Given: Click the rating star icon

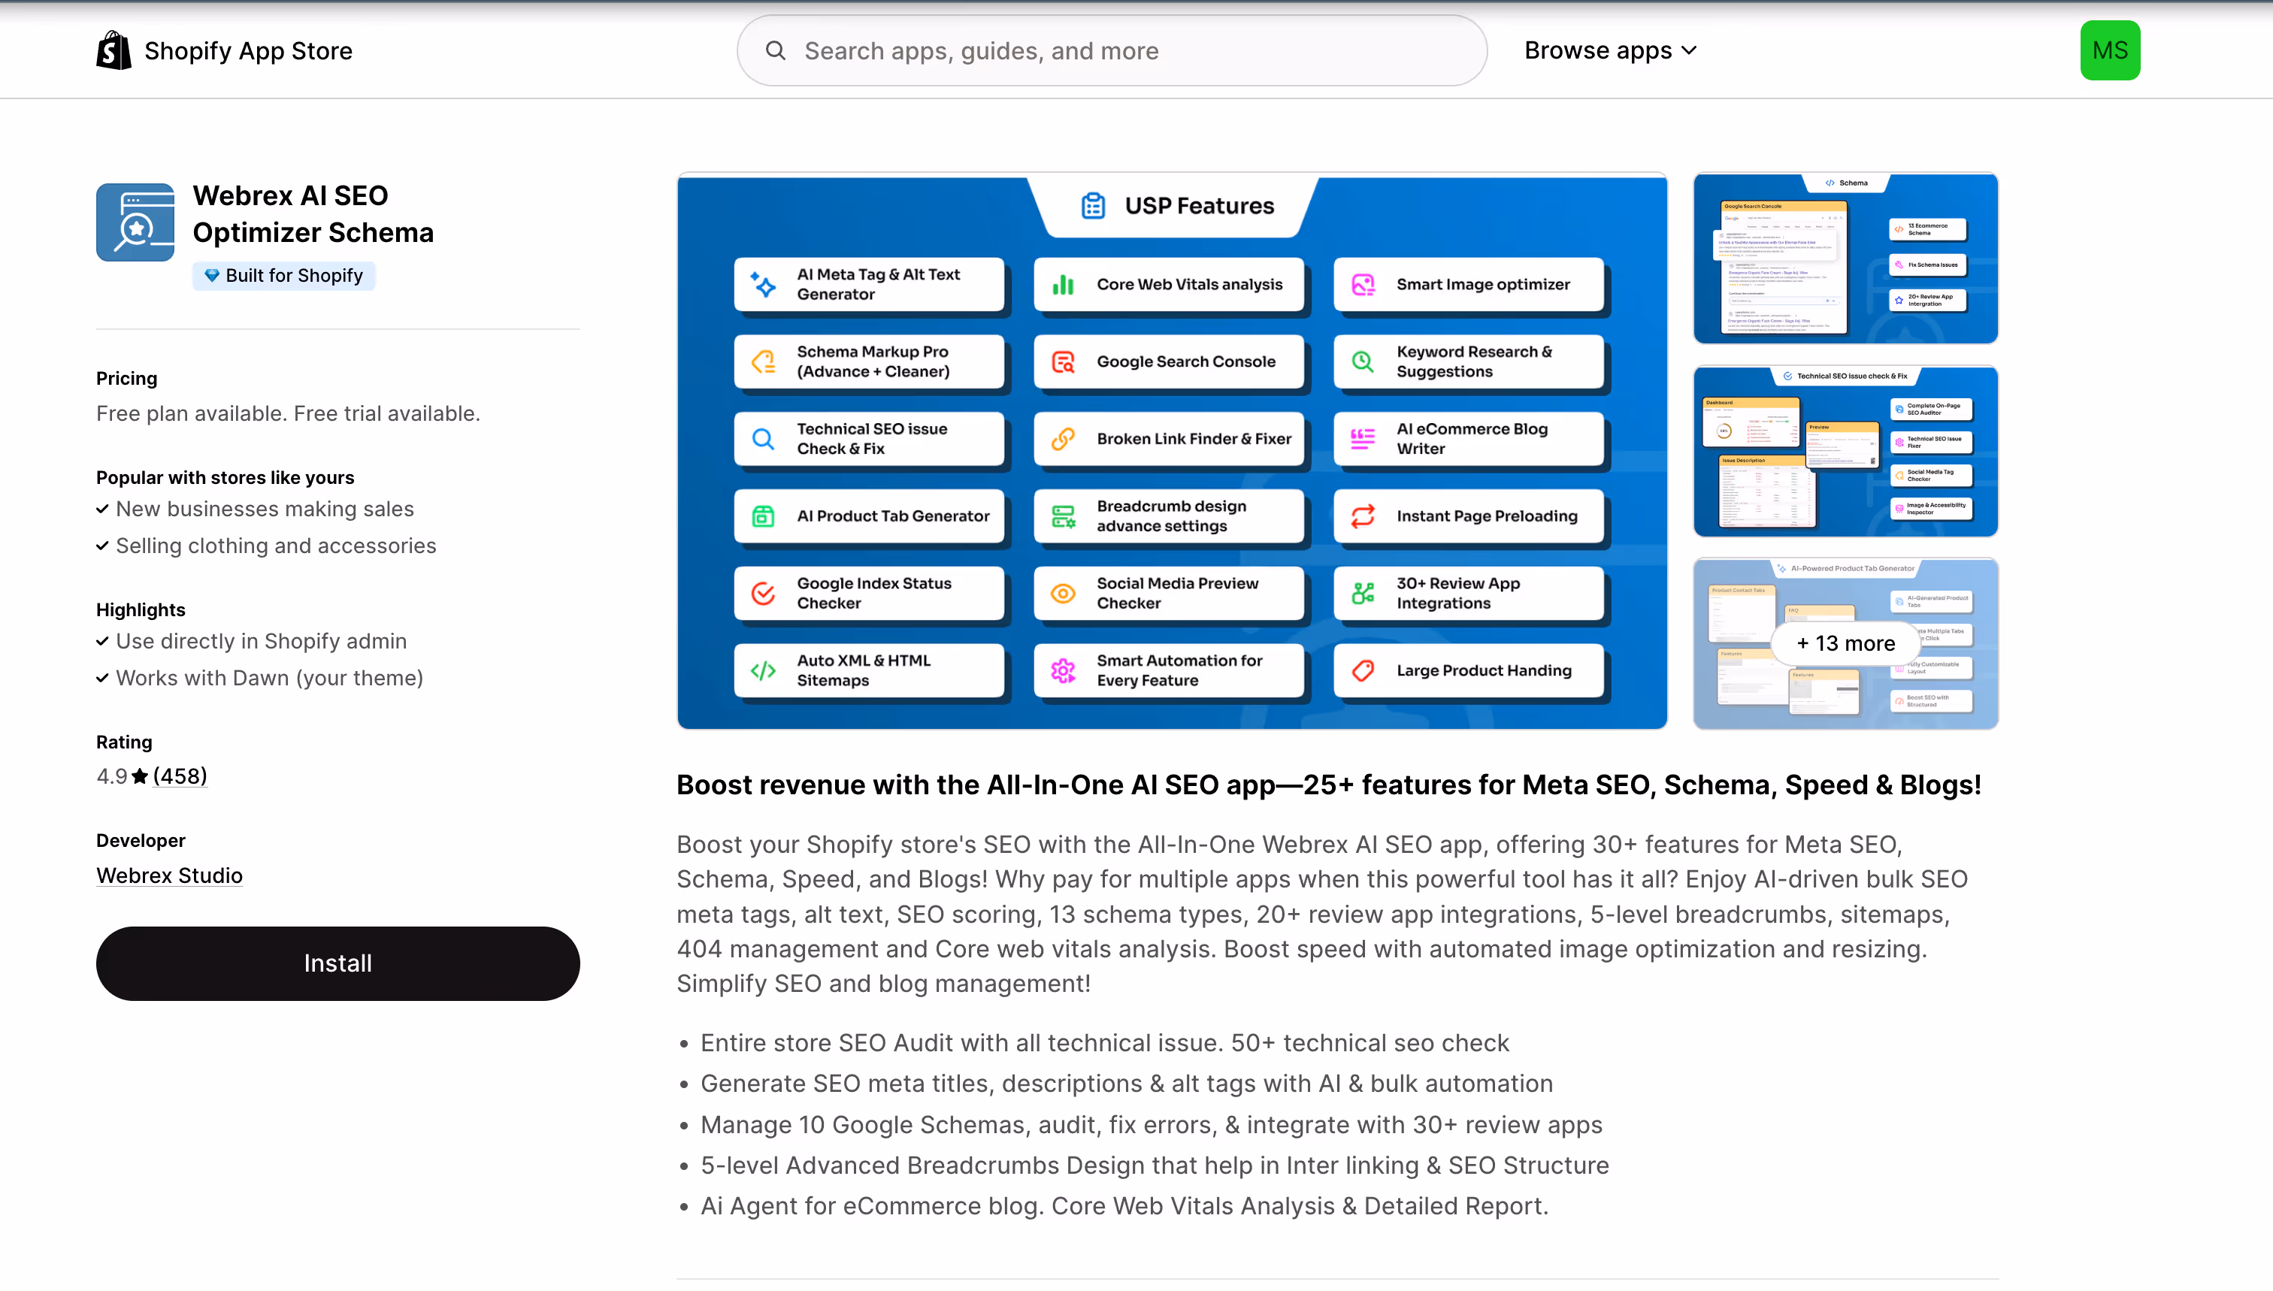Looking at the screenshot, I should pyautogui.click(x=140, y=776).
